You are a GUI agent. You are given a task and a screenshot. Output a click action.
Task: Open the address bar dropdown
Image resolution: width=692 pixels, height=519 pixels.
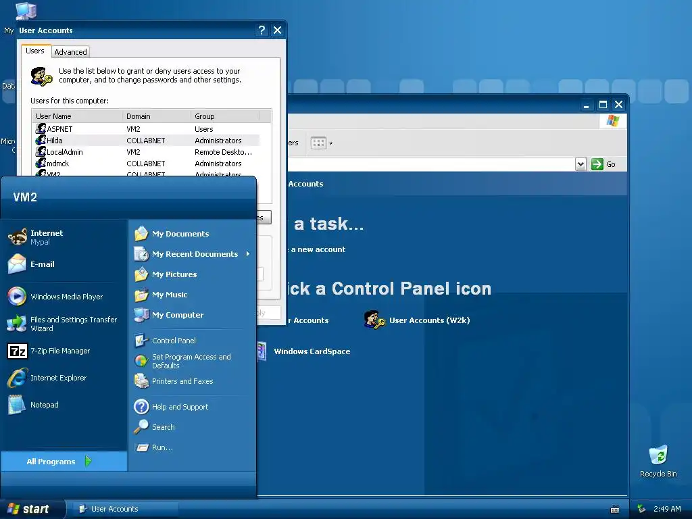click(580, 164)
